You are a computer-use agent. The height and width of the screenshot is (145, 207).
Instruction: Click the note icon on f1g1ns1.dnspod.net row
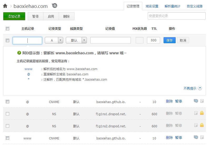point(196,113)
